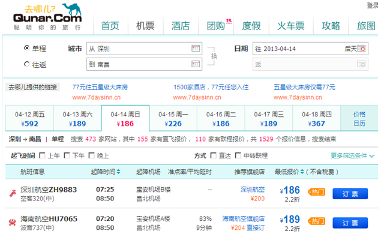The width and height of the screenshot is (381, 234).
Task: Select date tab 04-16 周二 ¥186
Action: point(221,119)
